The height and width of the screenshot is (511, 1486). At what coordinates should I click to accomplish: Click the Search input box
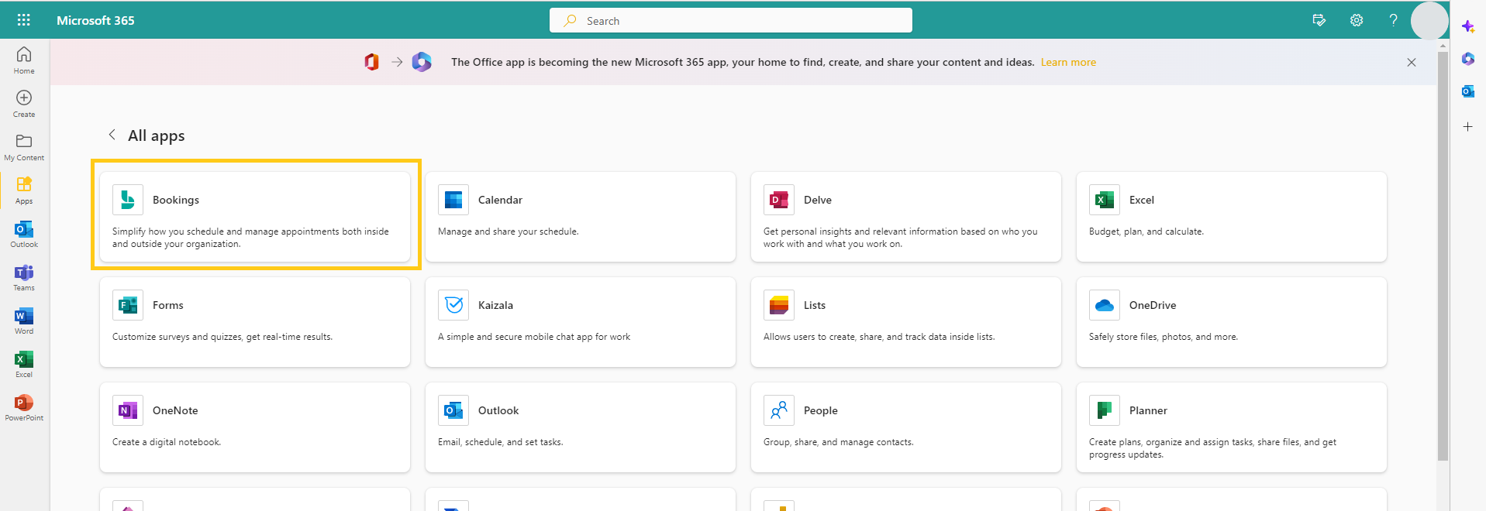click(730, 21)
